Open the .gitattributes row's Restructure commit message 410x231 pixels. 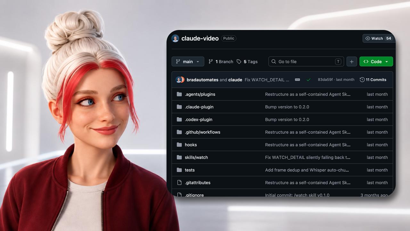point(308,183)
